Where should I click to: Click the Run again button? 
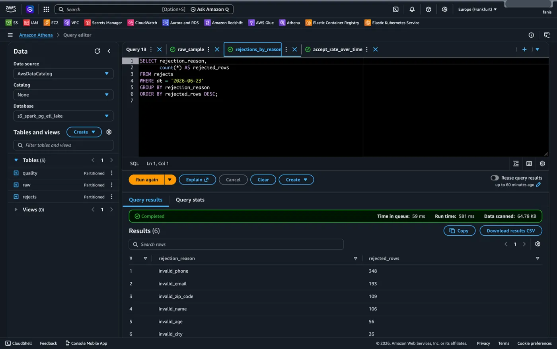point(147,180)
